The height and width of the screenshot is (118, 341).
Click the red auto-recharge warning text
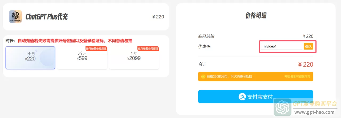pyautogui.click(x=75, y=41)
